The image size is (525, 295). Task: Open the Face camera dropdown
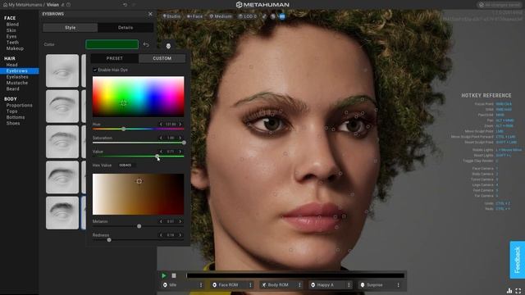(x=195, y=16)
